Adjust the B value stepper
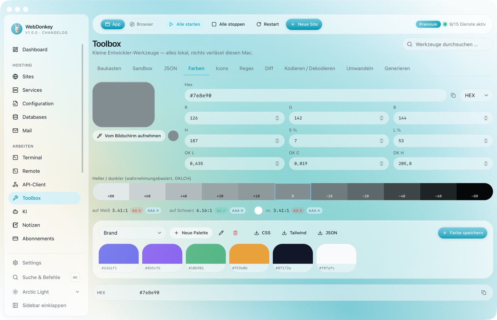 pyautogui.click(x=486, y=118)
